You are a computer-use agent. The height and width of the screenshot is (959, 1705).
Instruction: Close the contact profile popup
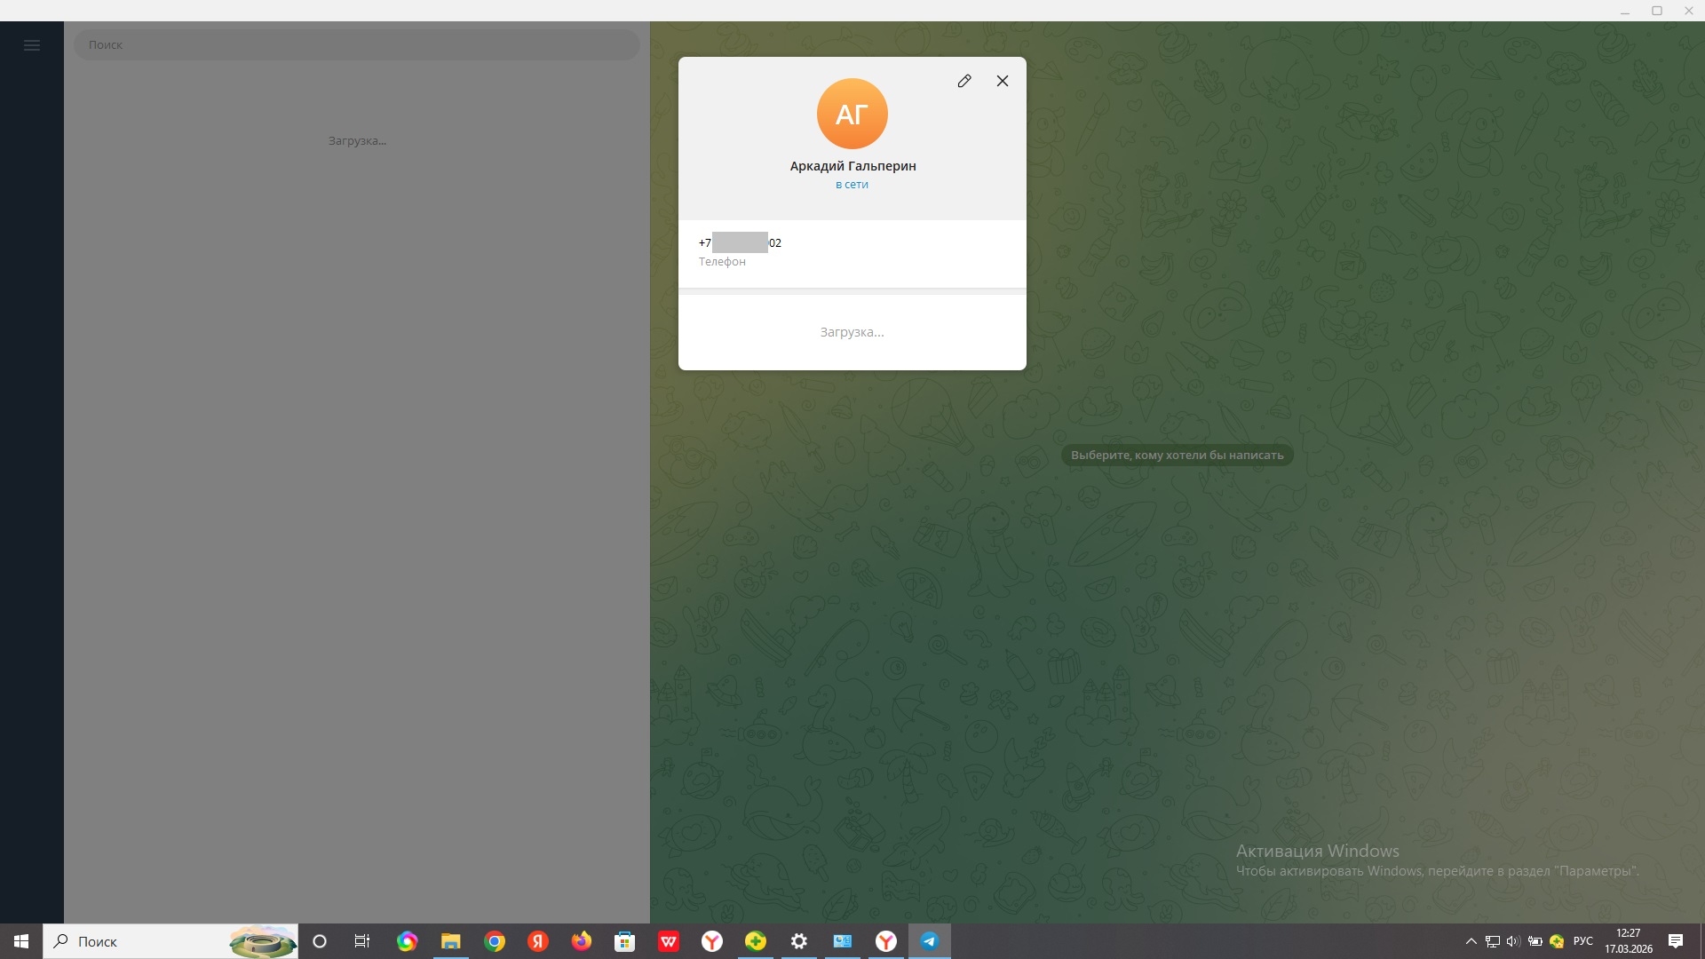[x=1003, y=81]
